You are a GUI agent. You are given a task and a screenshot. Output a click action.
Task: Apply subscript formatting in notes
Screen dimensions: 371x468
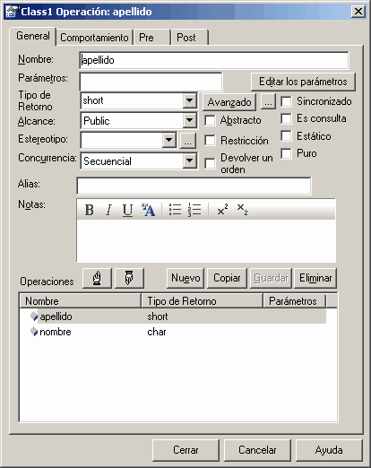242,210
